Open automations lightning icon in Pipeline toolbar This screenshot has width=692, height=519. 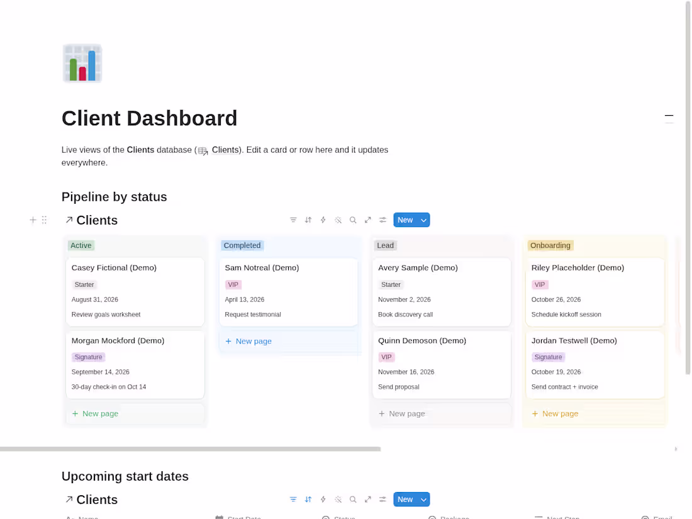[323, 220]
